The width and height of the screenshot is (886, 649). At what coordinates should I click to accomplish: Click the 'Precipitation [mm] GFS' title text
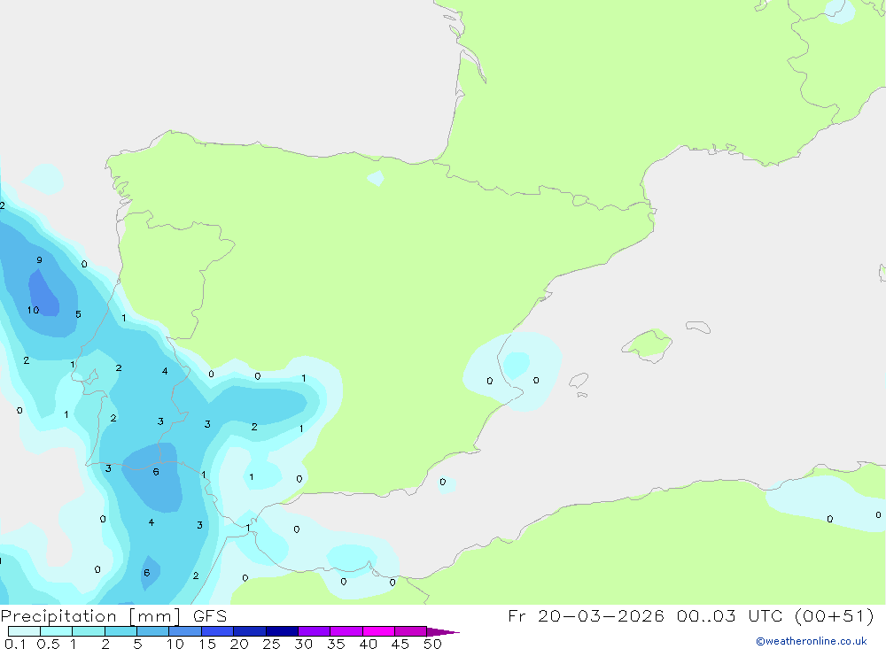pyautogui.click(x=113, y=616)
